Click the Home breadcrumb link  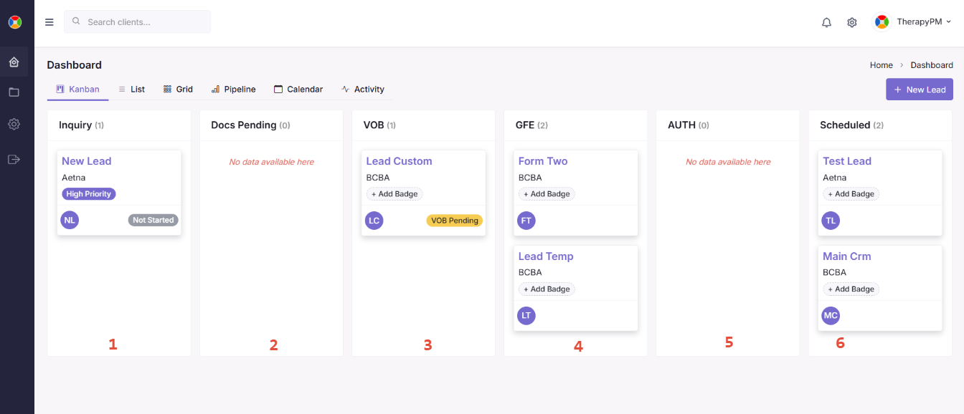(x=881, y=65)
